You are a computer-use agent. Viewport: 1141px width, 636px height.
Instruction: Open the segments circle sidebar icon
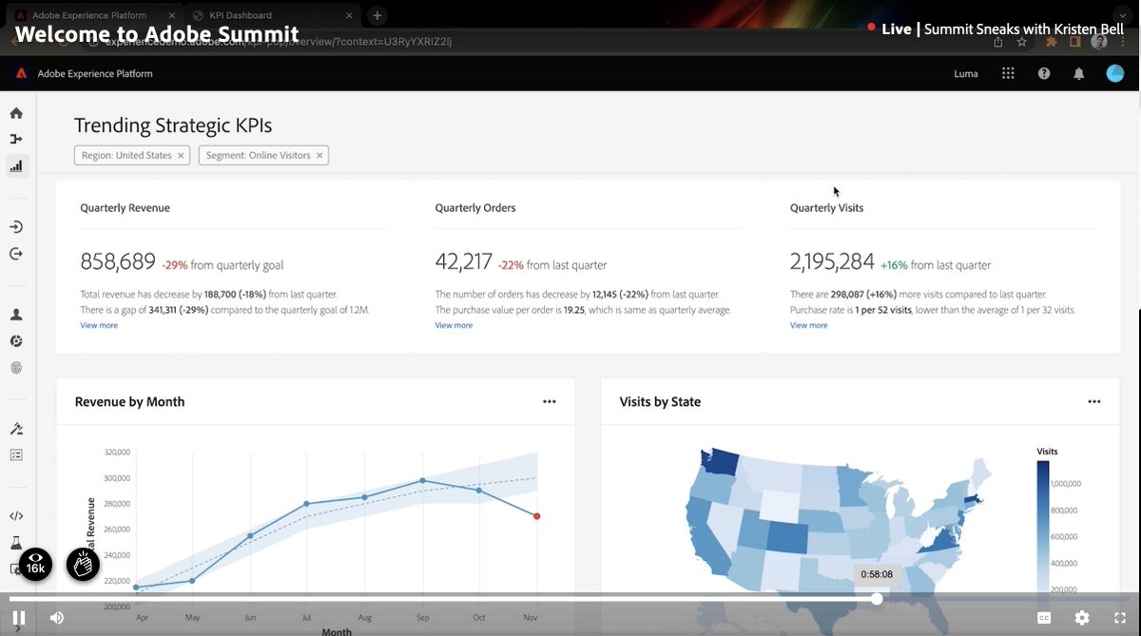click(16, 341)
